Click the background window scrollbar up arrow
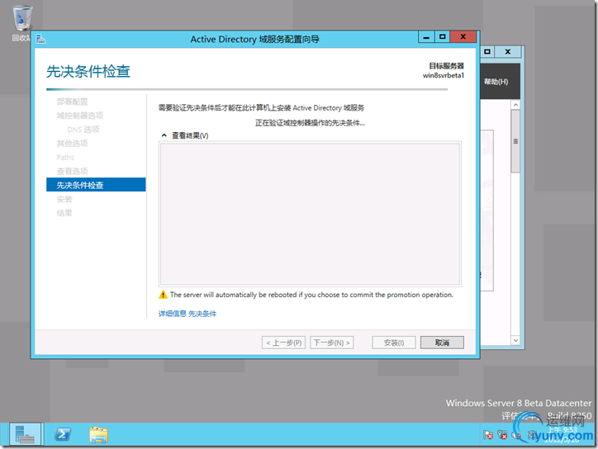 point(515,105)
